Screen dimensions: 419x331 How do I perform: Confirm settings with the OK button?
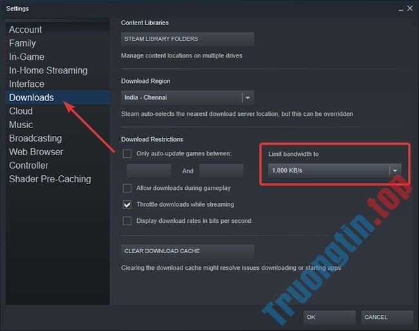point(329,317)
